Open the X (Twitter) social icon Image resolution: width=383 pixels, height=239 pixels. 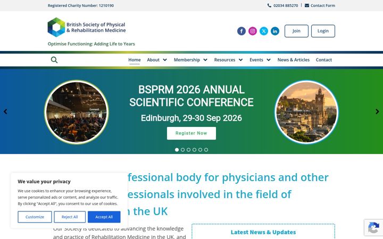264,31
